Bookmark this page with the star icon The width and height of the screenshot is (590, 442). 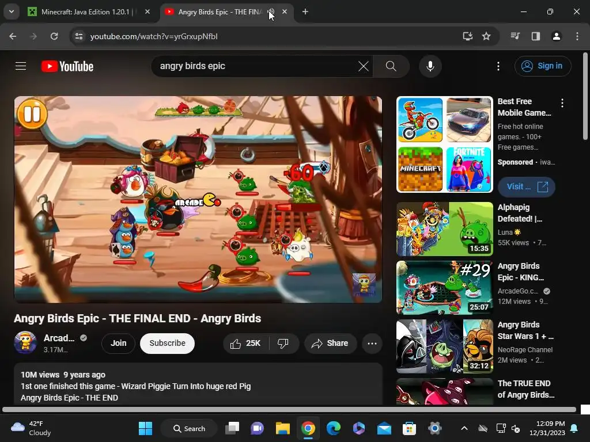click(x=486, y=36)
